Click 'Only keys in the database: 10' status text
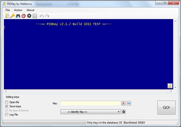The image size is (181, 127). [104, 123]
